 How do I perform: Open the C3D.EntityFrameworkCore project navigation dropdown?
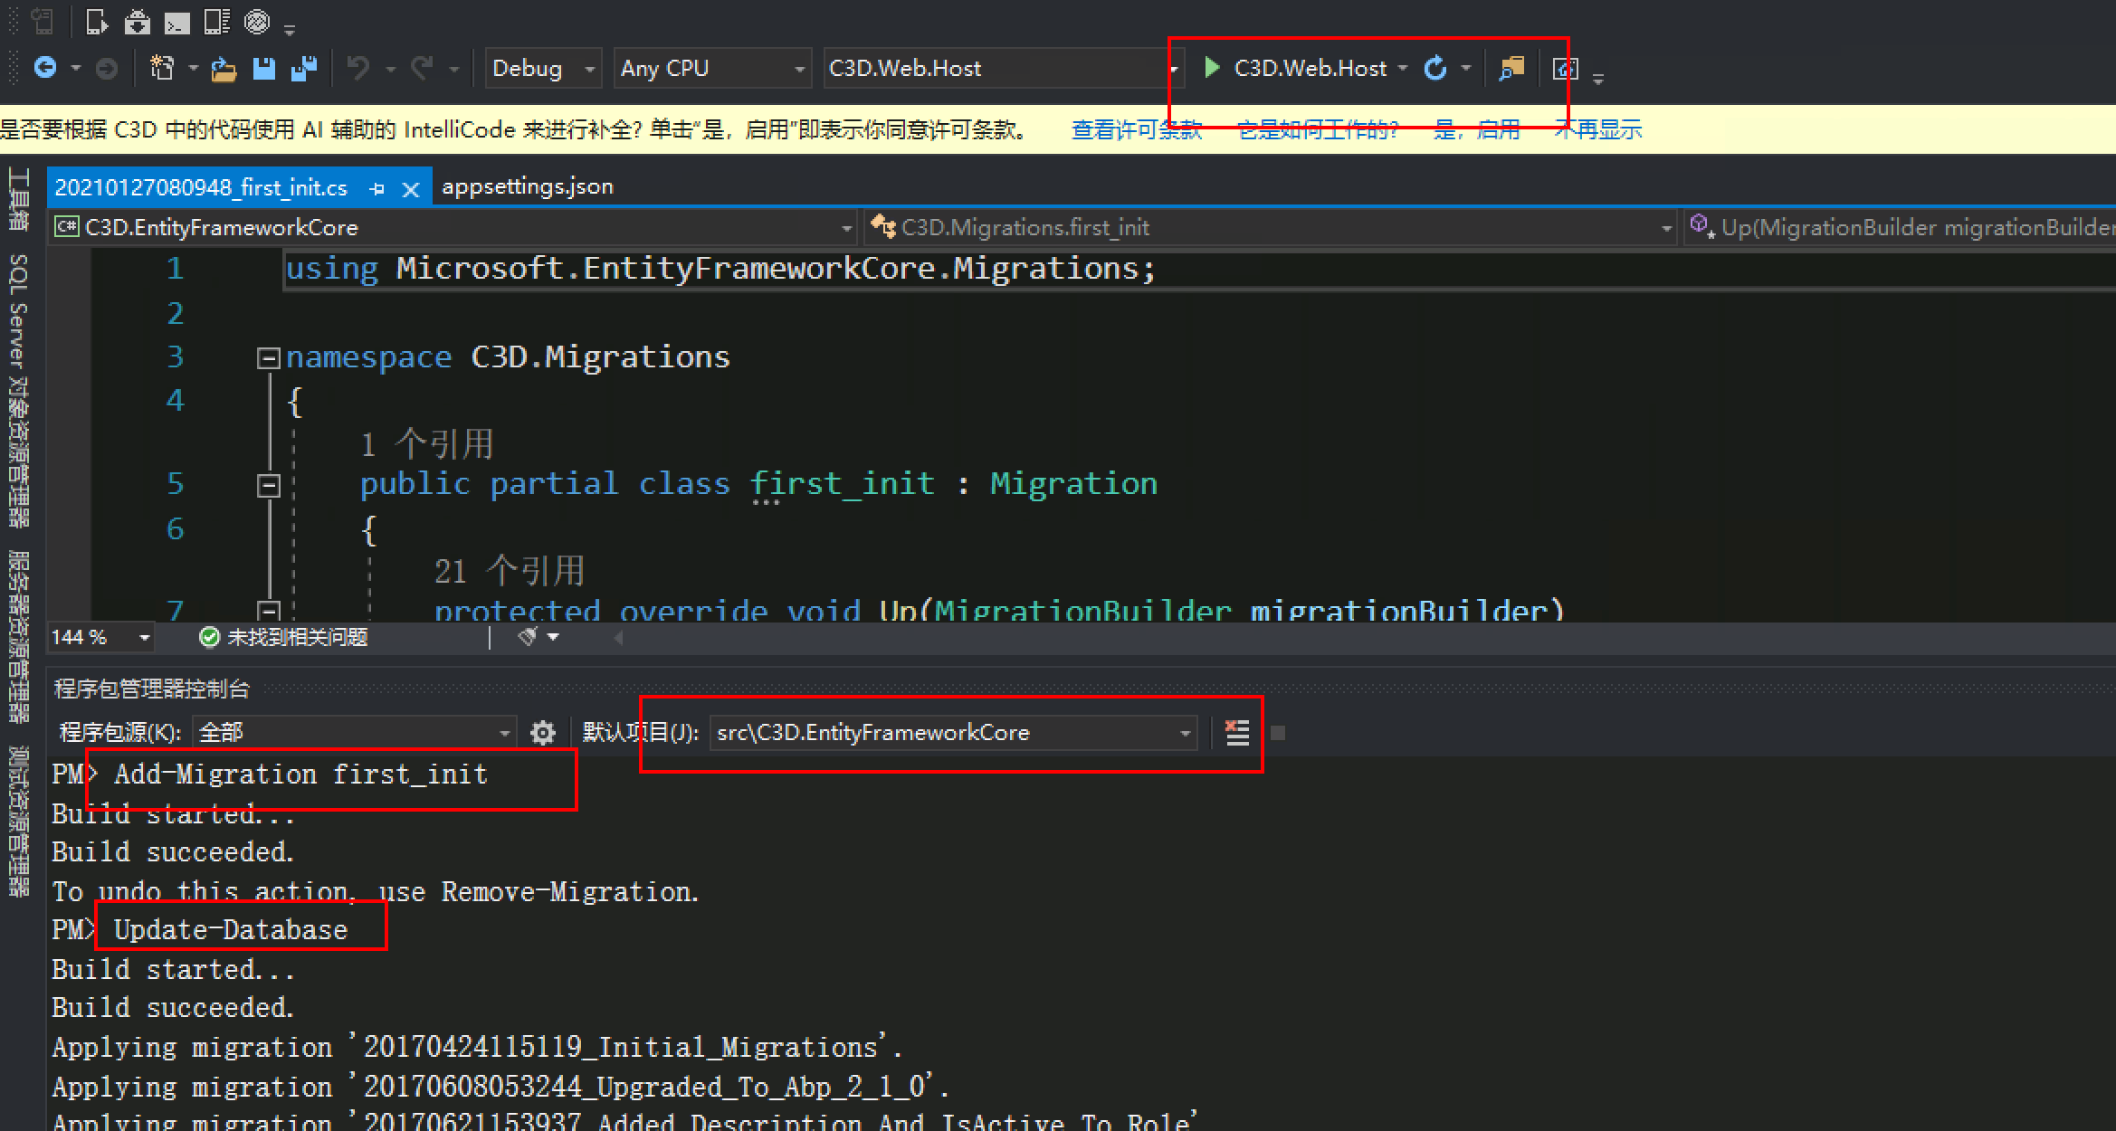click(453, 227)
